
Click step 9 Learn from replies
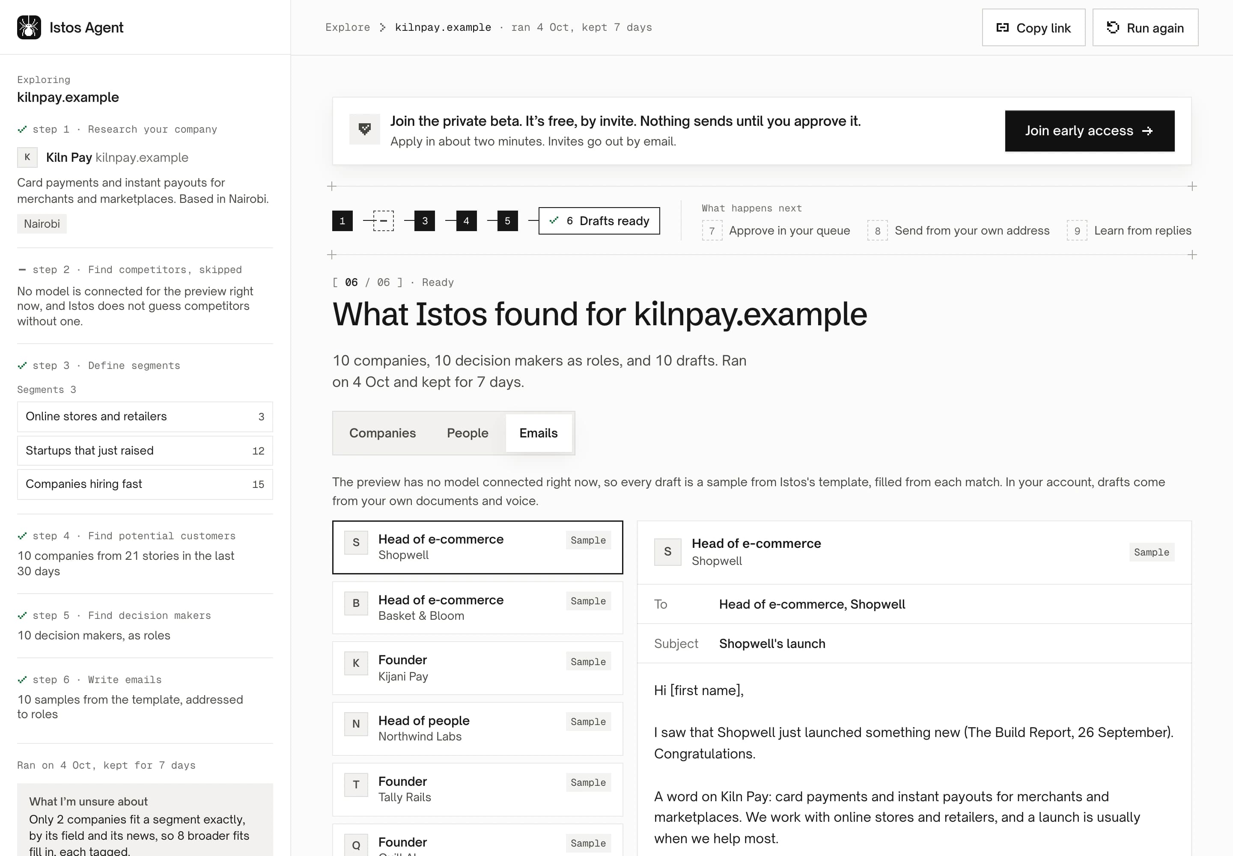[1129, 231]
